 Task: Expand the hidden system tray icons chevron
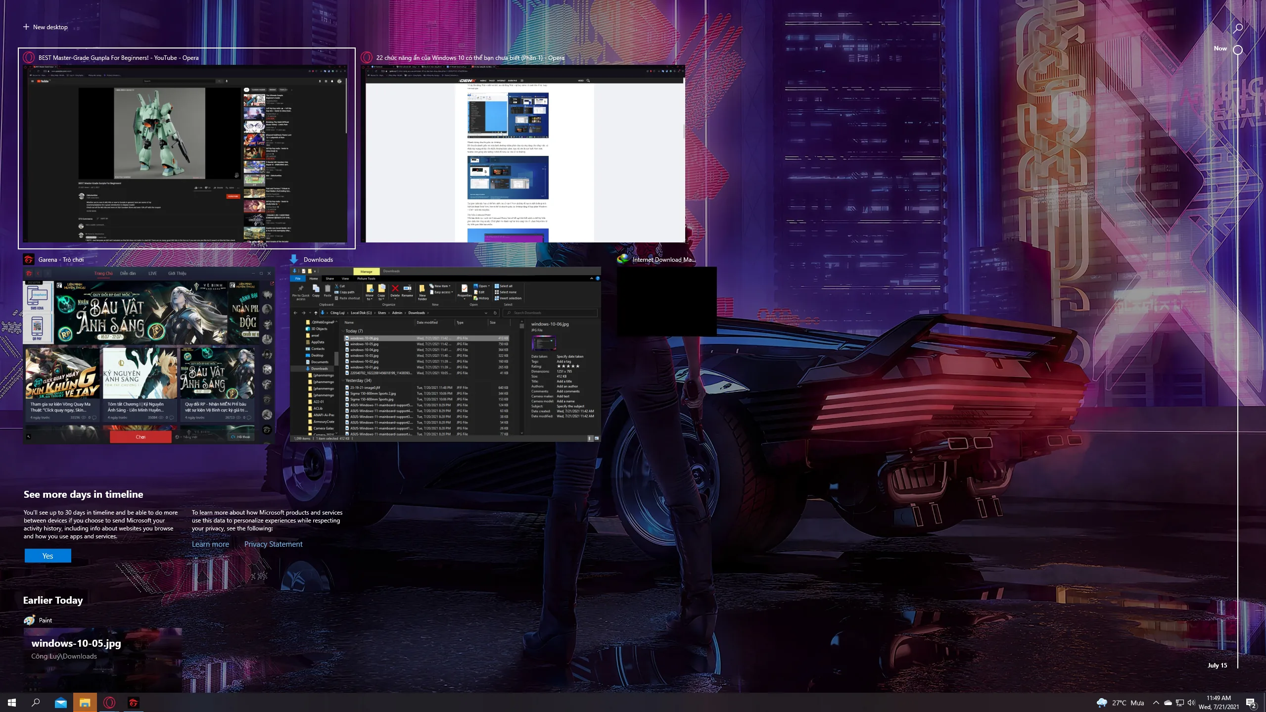tap(1156, 703)
